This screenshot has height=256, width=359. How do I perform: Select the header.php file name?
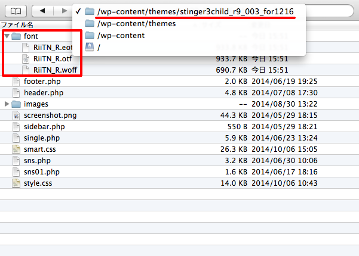[44, 93]
